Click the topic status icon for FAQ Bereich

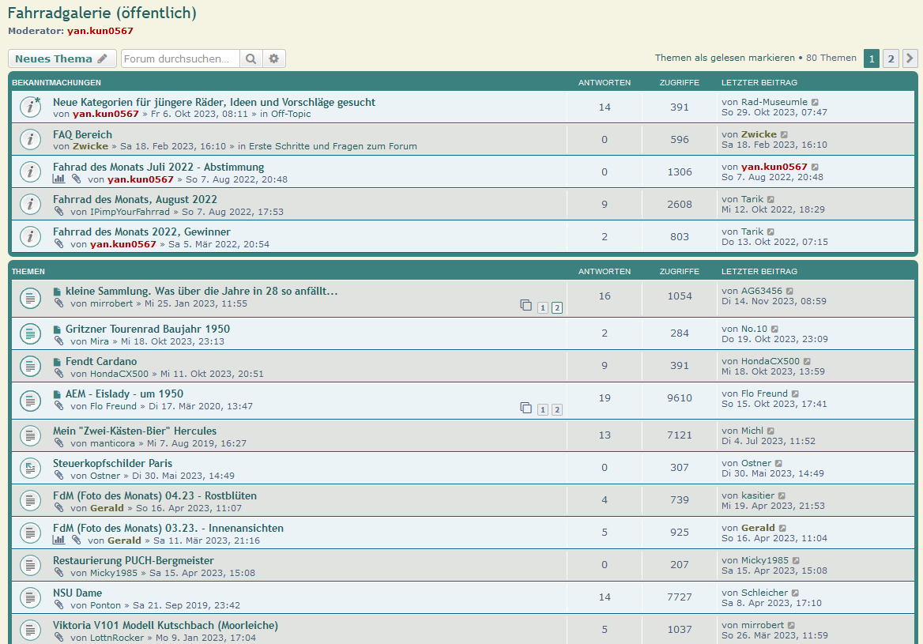30,140
